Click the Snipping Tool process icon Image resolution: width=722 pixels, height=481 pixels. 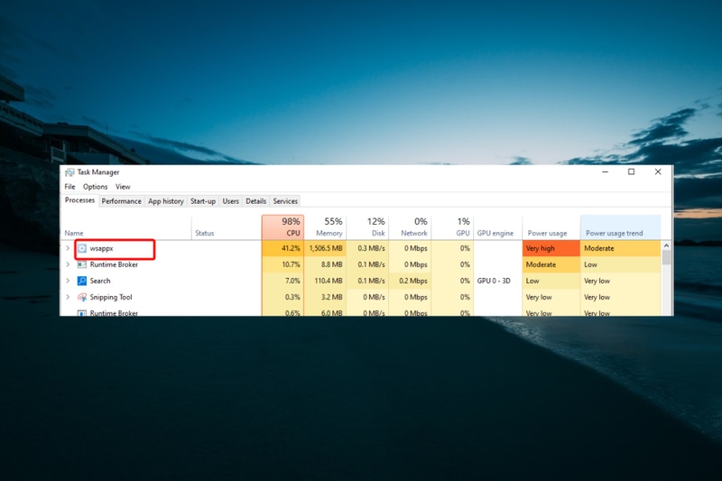[82, 297]
